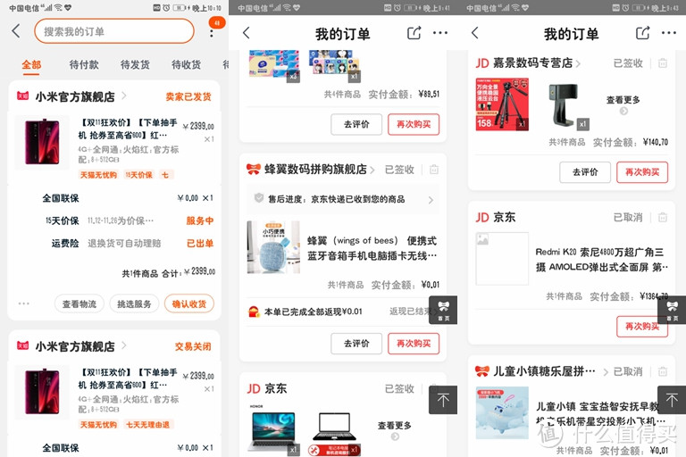The width and height of the screenshot is (686, 457).
Task: Click the 搜索我的订单 search field
Action: coord(114,31)
